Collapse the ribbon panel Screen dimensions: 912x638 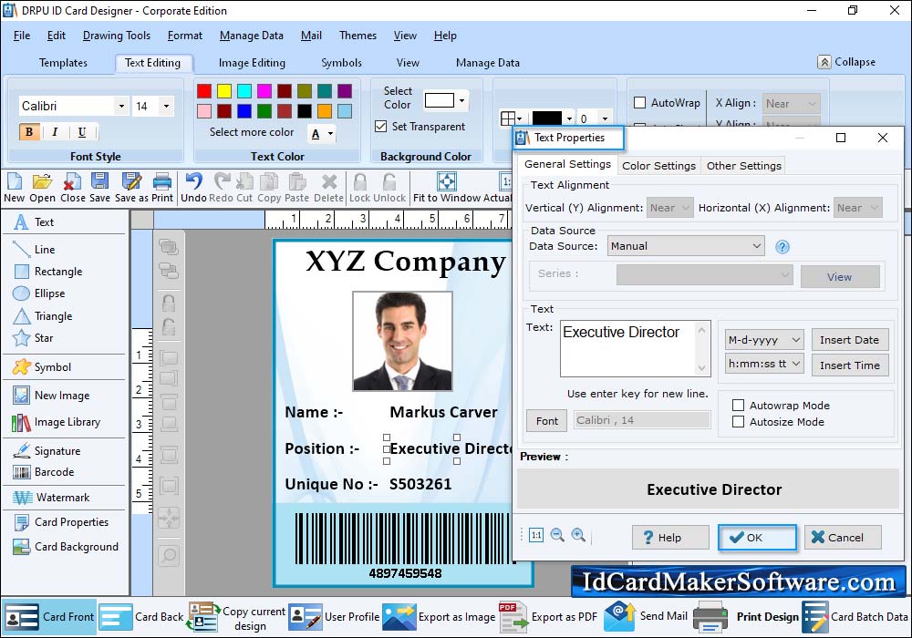coord(846,62)
